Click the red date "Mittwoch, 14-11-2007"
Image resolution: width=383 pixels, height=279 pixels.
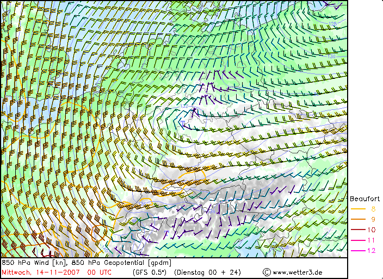(x=40, y=272)
